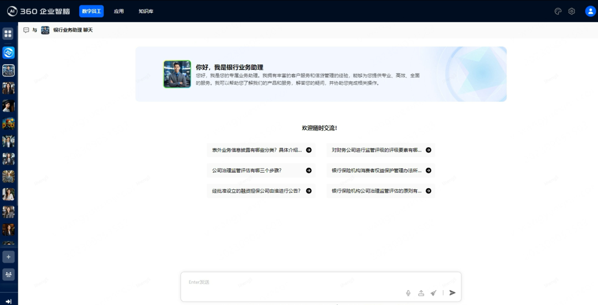The width and height of the screenshot is (598, 305).
Task: Ask 银行保险机构公司治理监管评估的原则 question
Action: (x=380, y=190)
